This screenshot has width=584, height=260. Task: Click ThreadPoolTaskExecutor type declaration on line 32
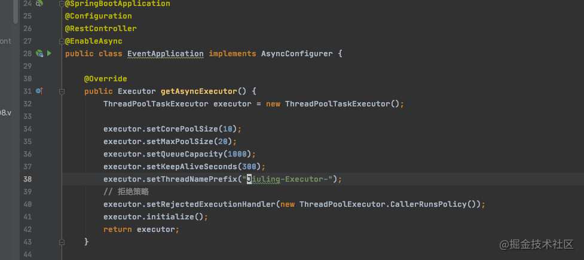tap(156, 104)
